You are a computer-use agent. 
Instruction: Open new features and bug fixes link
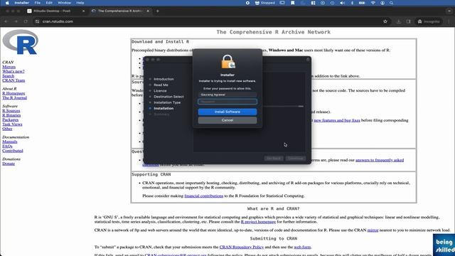pyautogui.click(x=337, y=120)
